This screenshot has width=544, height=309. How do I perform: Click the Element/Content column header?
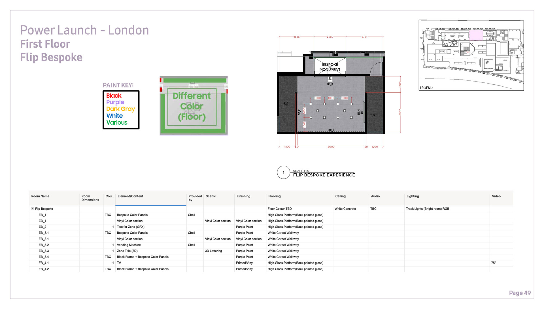point(130,196)
